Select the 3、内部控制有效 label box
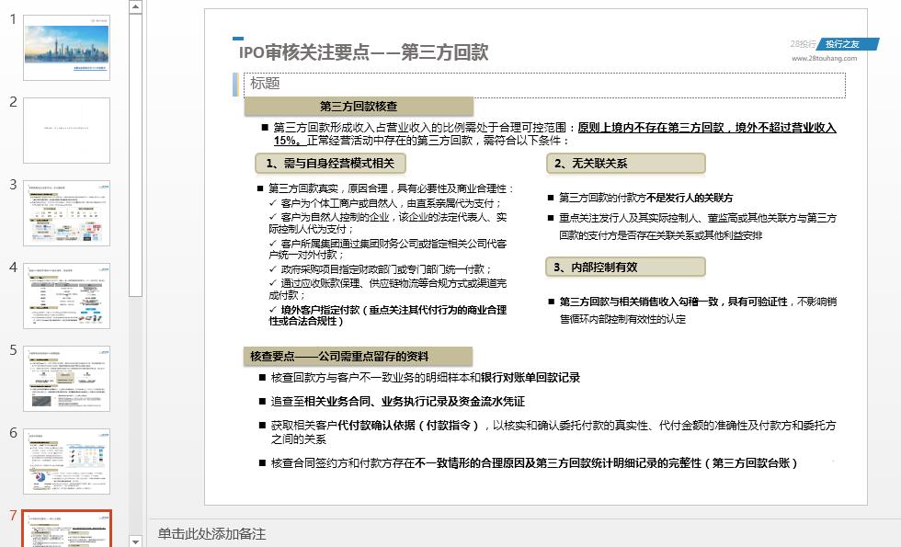Image resolution: width=901 pixels, height=547 pixels. pyautogui.click(x=626, y=268)
